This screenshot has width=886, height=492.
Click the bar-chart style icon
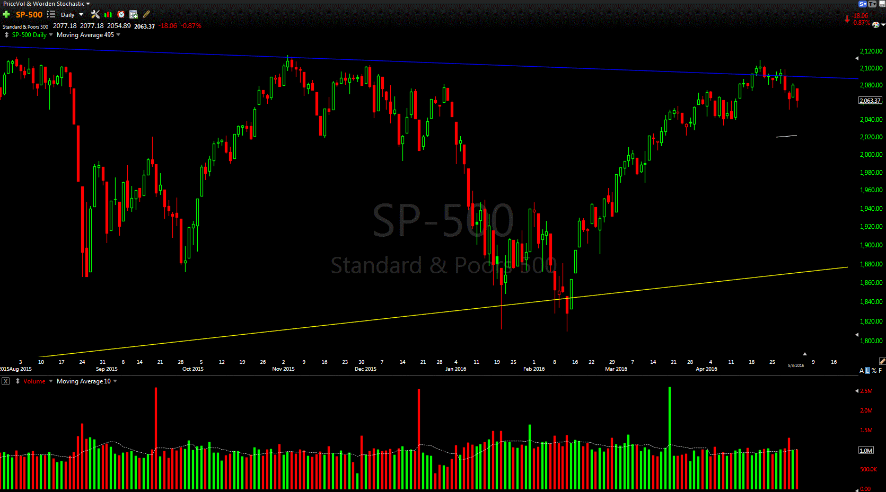tap(108, 14)
